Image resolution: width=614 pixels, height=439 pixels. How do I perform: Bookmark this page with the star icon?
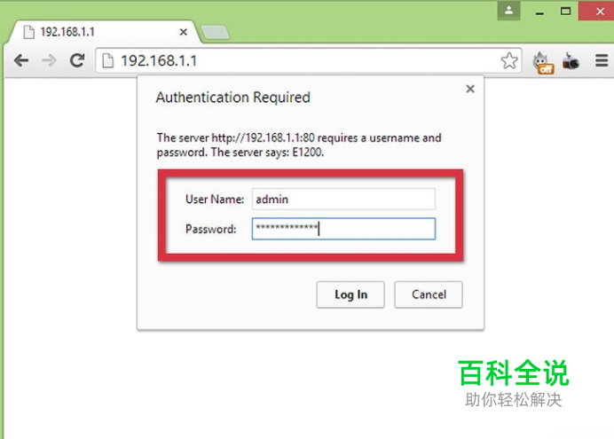509,60
